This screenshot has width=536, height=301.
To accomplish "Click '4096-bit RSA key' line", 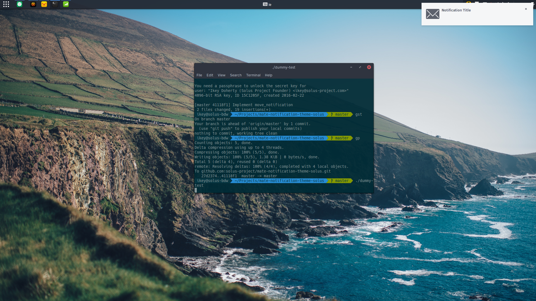I will pos(249,96).
